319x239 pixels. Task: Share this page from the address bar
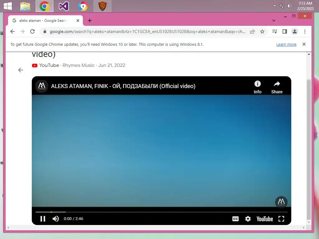pos(252,31)
